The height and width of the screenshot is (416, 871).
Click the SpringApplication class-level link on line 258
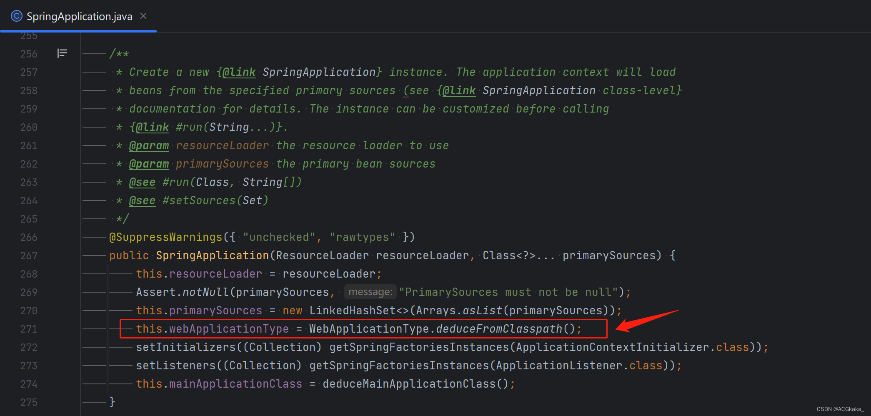point(559,90)
